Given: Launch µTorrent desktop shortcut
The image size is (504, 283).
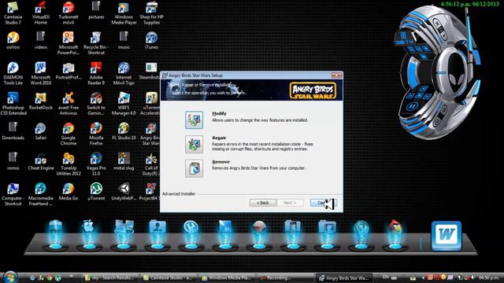Looking at the screenshot, I should tap(96, 191).
